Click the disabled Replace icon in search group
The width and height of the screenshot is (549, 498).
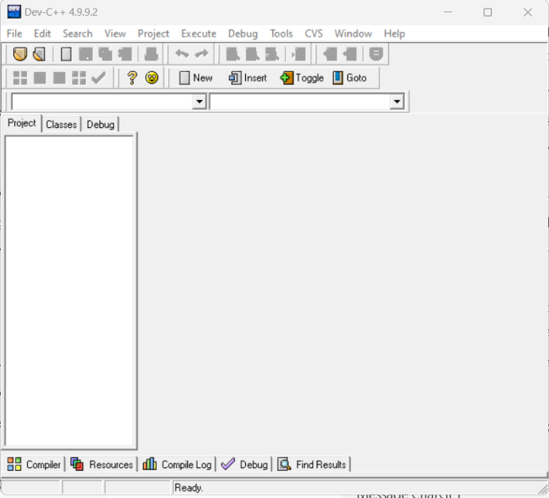tap(252, 54)
